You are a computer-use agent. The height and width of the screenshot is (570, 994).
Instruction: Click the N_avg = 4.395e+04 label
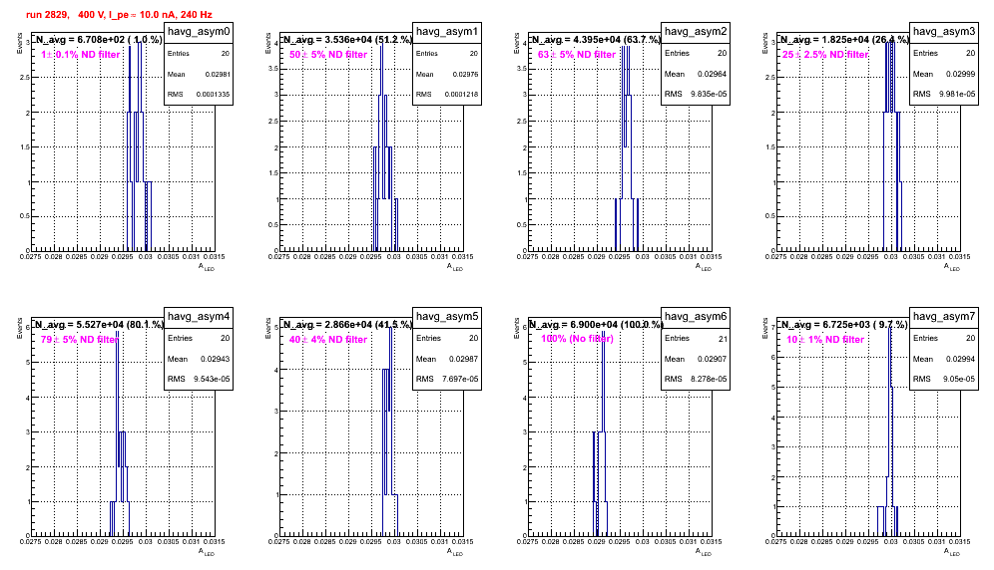click(596, 40)
